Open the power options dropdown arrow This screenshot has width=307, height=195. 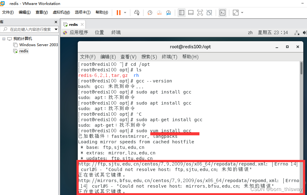pyautogui.click(x=125, y=13)
